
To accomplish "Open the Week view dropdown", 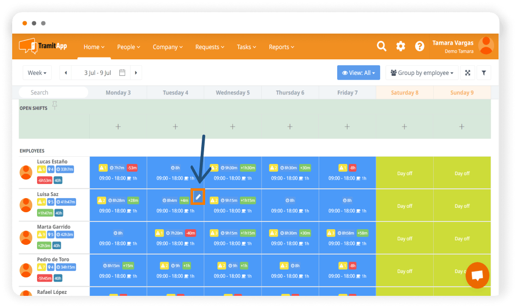I will tap(37, 73).
